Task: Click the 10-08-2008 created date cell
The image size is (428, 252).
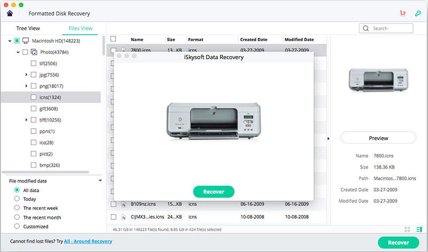Action: (x=252, y=217)
